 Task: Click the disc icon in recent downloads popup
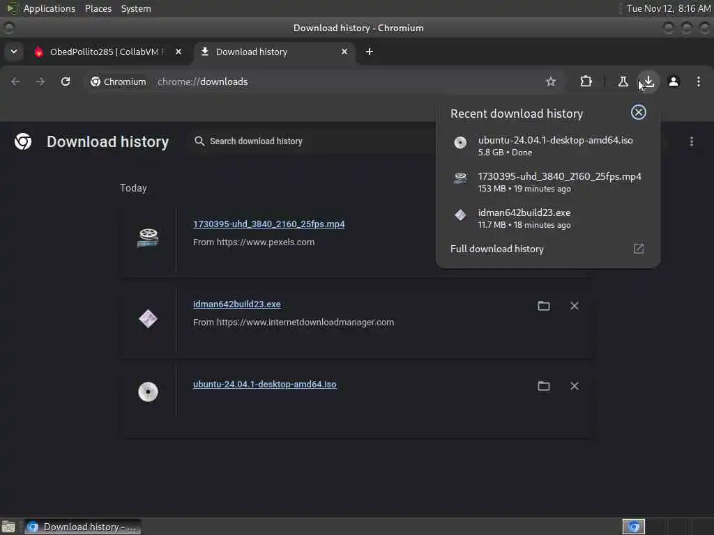tap(460, 142)
